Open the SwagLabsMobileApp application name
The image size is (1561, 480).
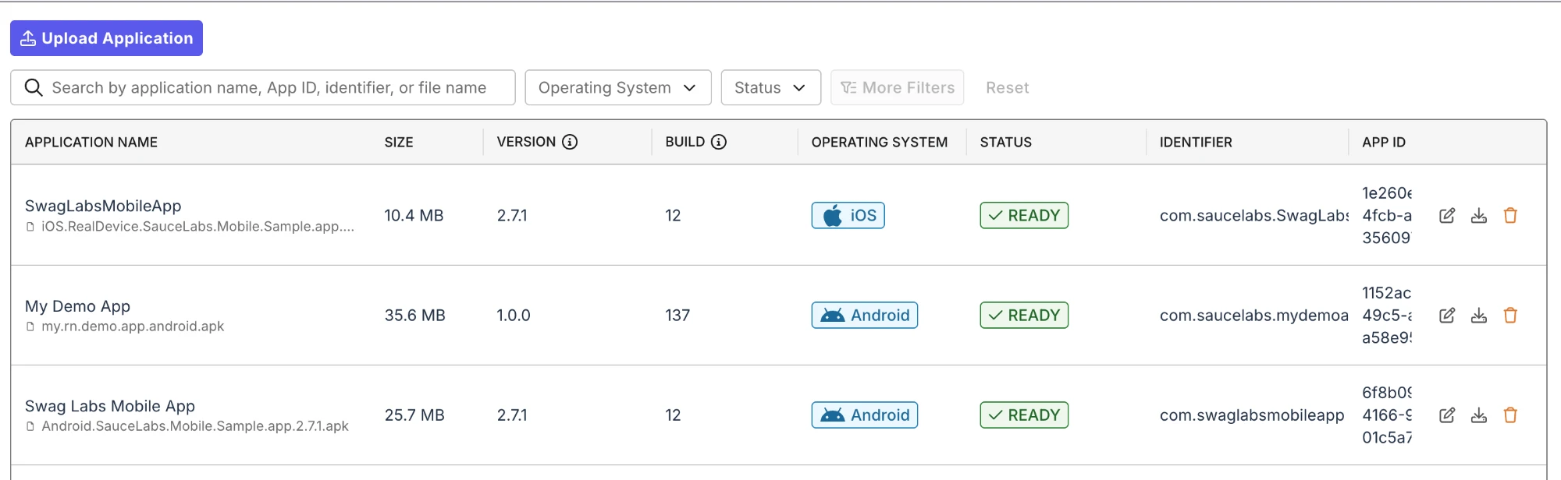(x=103, y=206)
